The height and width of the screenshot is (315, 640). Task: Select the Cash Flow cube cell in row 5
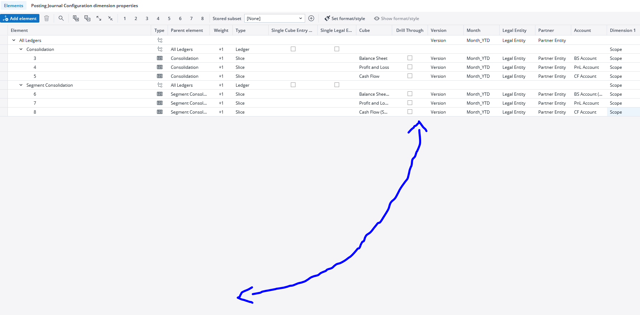369,76
